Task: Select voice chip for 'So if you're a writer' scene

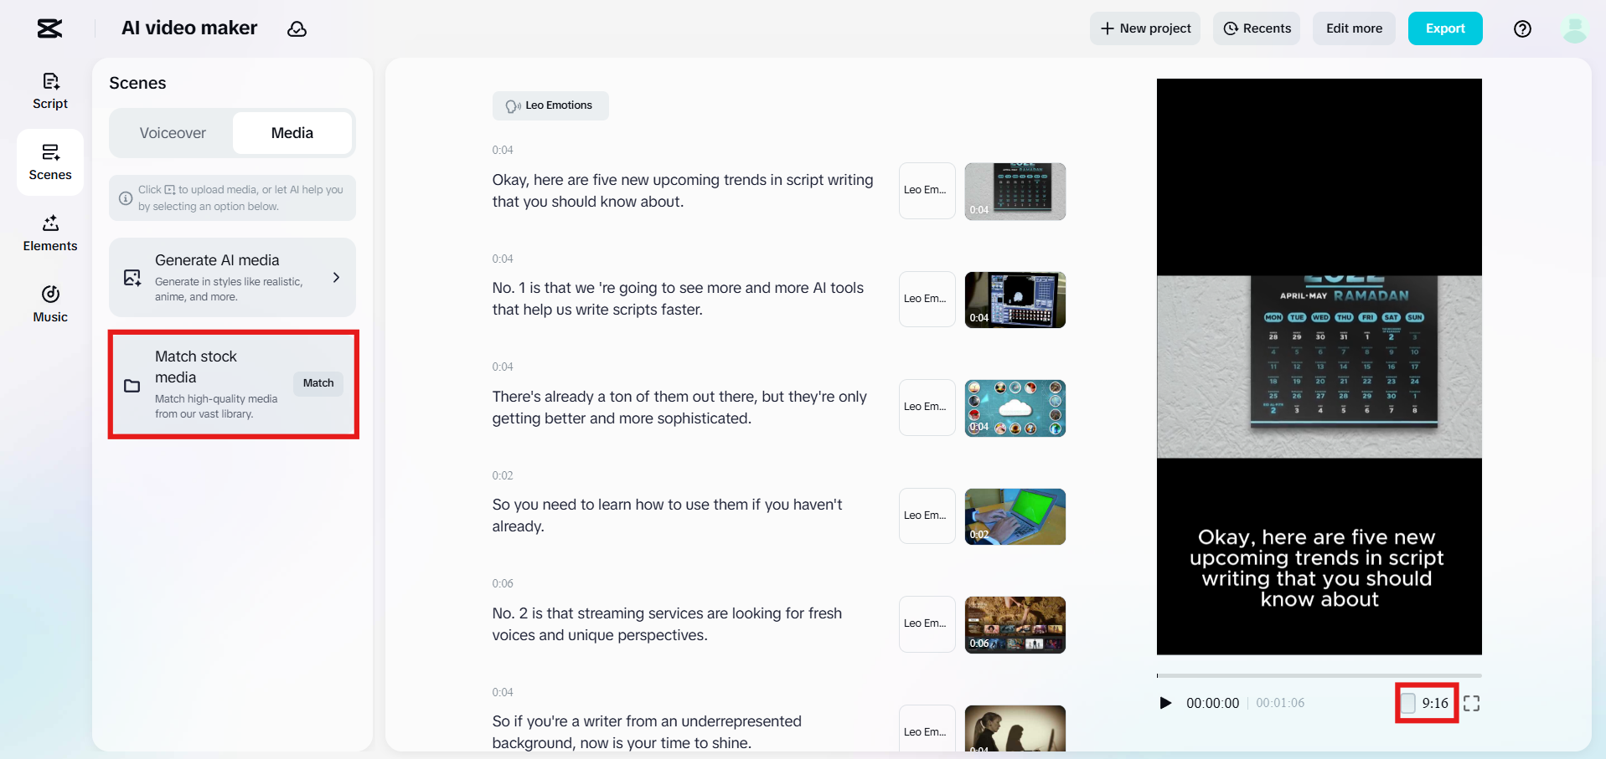Action: (x=927, y=729)
